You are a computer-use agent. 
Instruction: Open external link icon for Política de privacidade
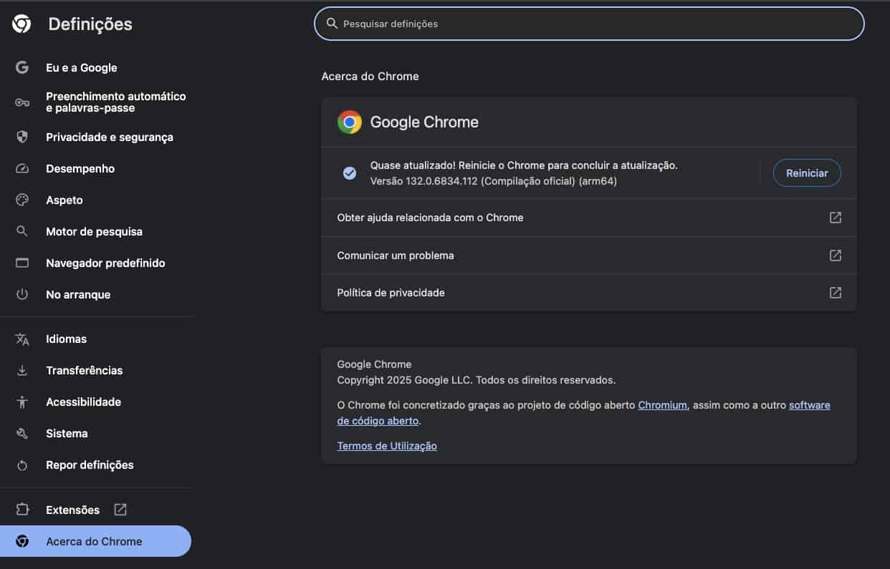pos(836,293)
